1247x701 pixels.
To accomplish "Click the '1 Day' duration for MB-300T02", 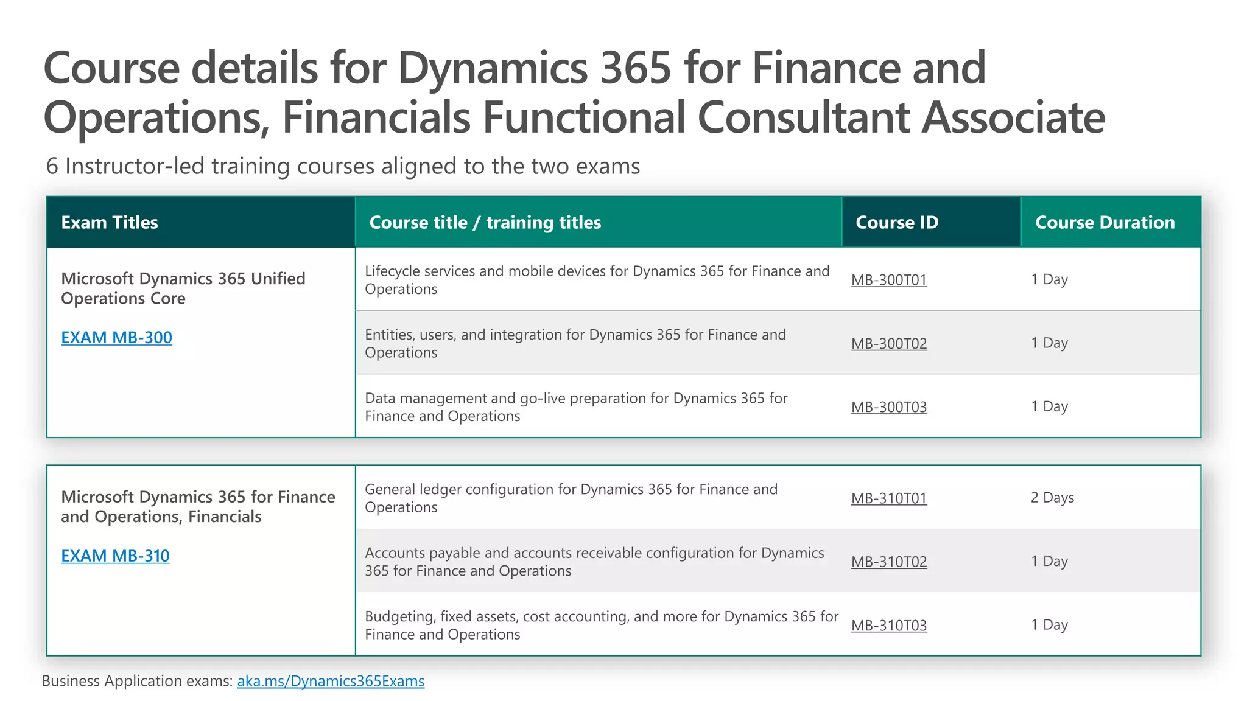I will [1049, 343].
